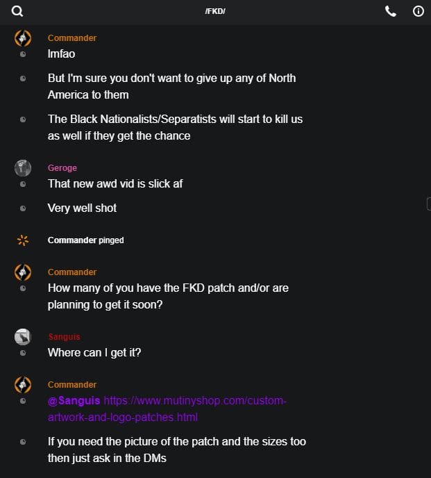Expand the side panel handle on the right edge

(428, 203)
